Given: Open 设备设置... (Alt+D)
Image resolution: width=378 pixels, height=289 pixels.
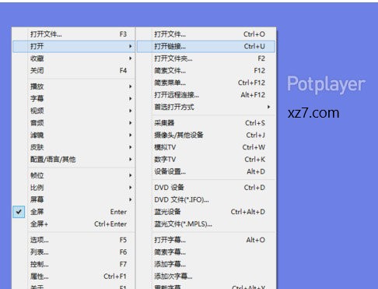Looking at the screenshot, I should 206,171.
